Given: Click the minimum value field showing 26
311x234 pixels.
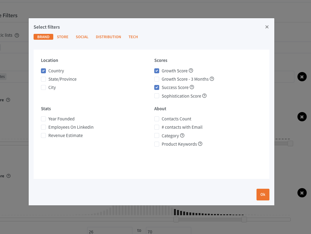Looking at the screenshot, I should [110, 231].
